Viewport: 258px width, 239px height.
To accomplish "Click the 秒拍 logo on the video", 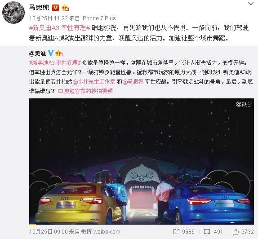I will click(243, 104).
